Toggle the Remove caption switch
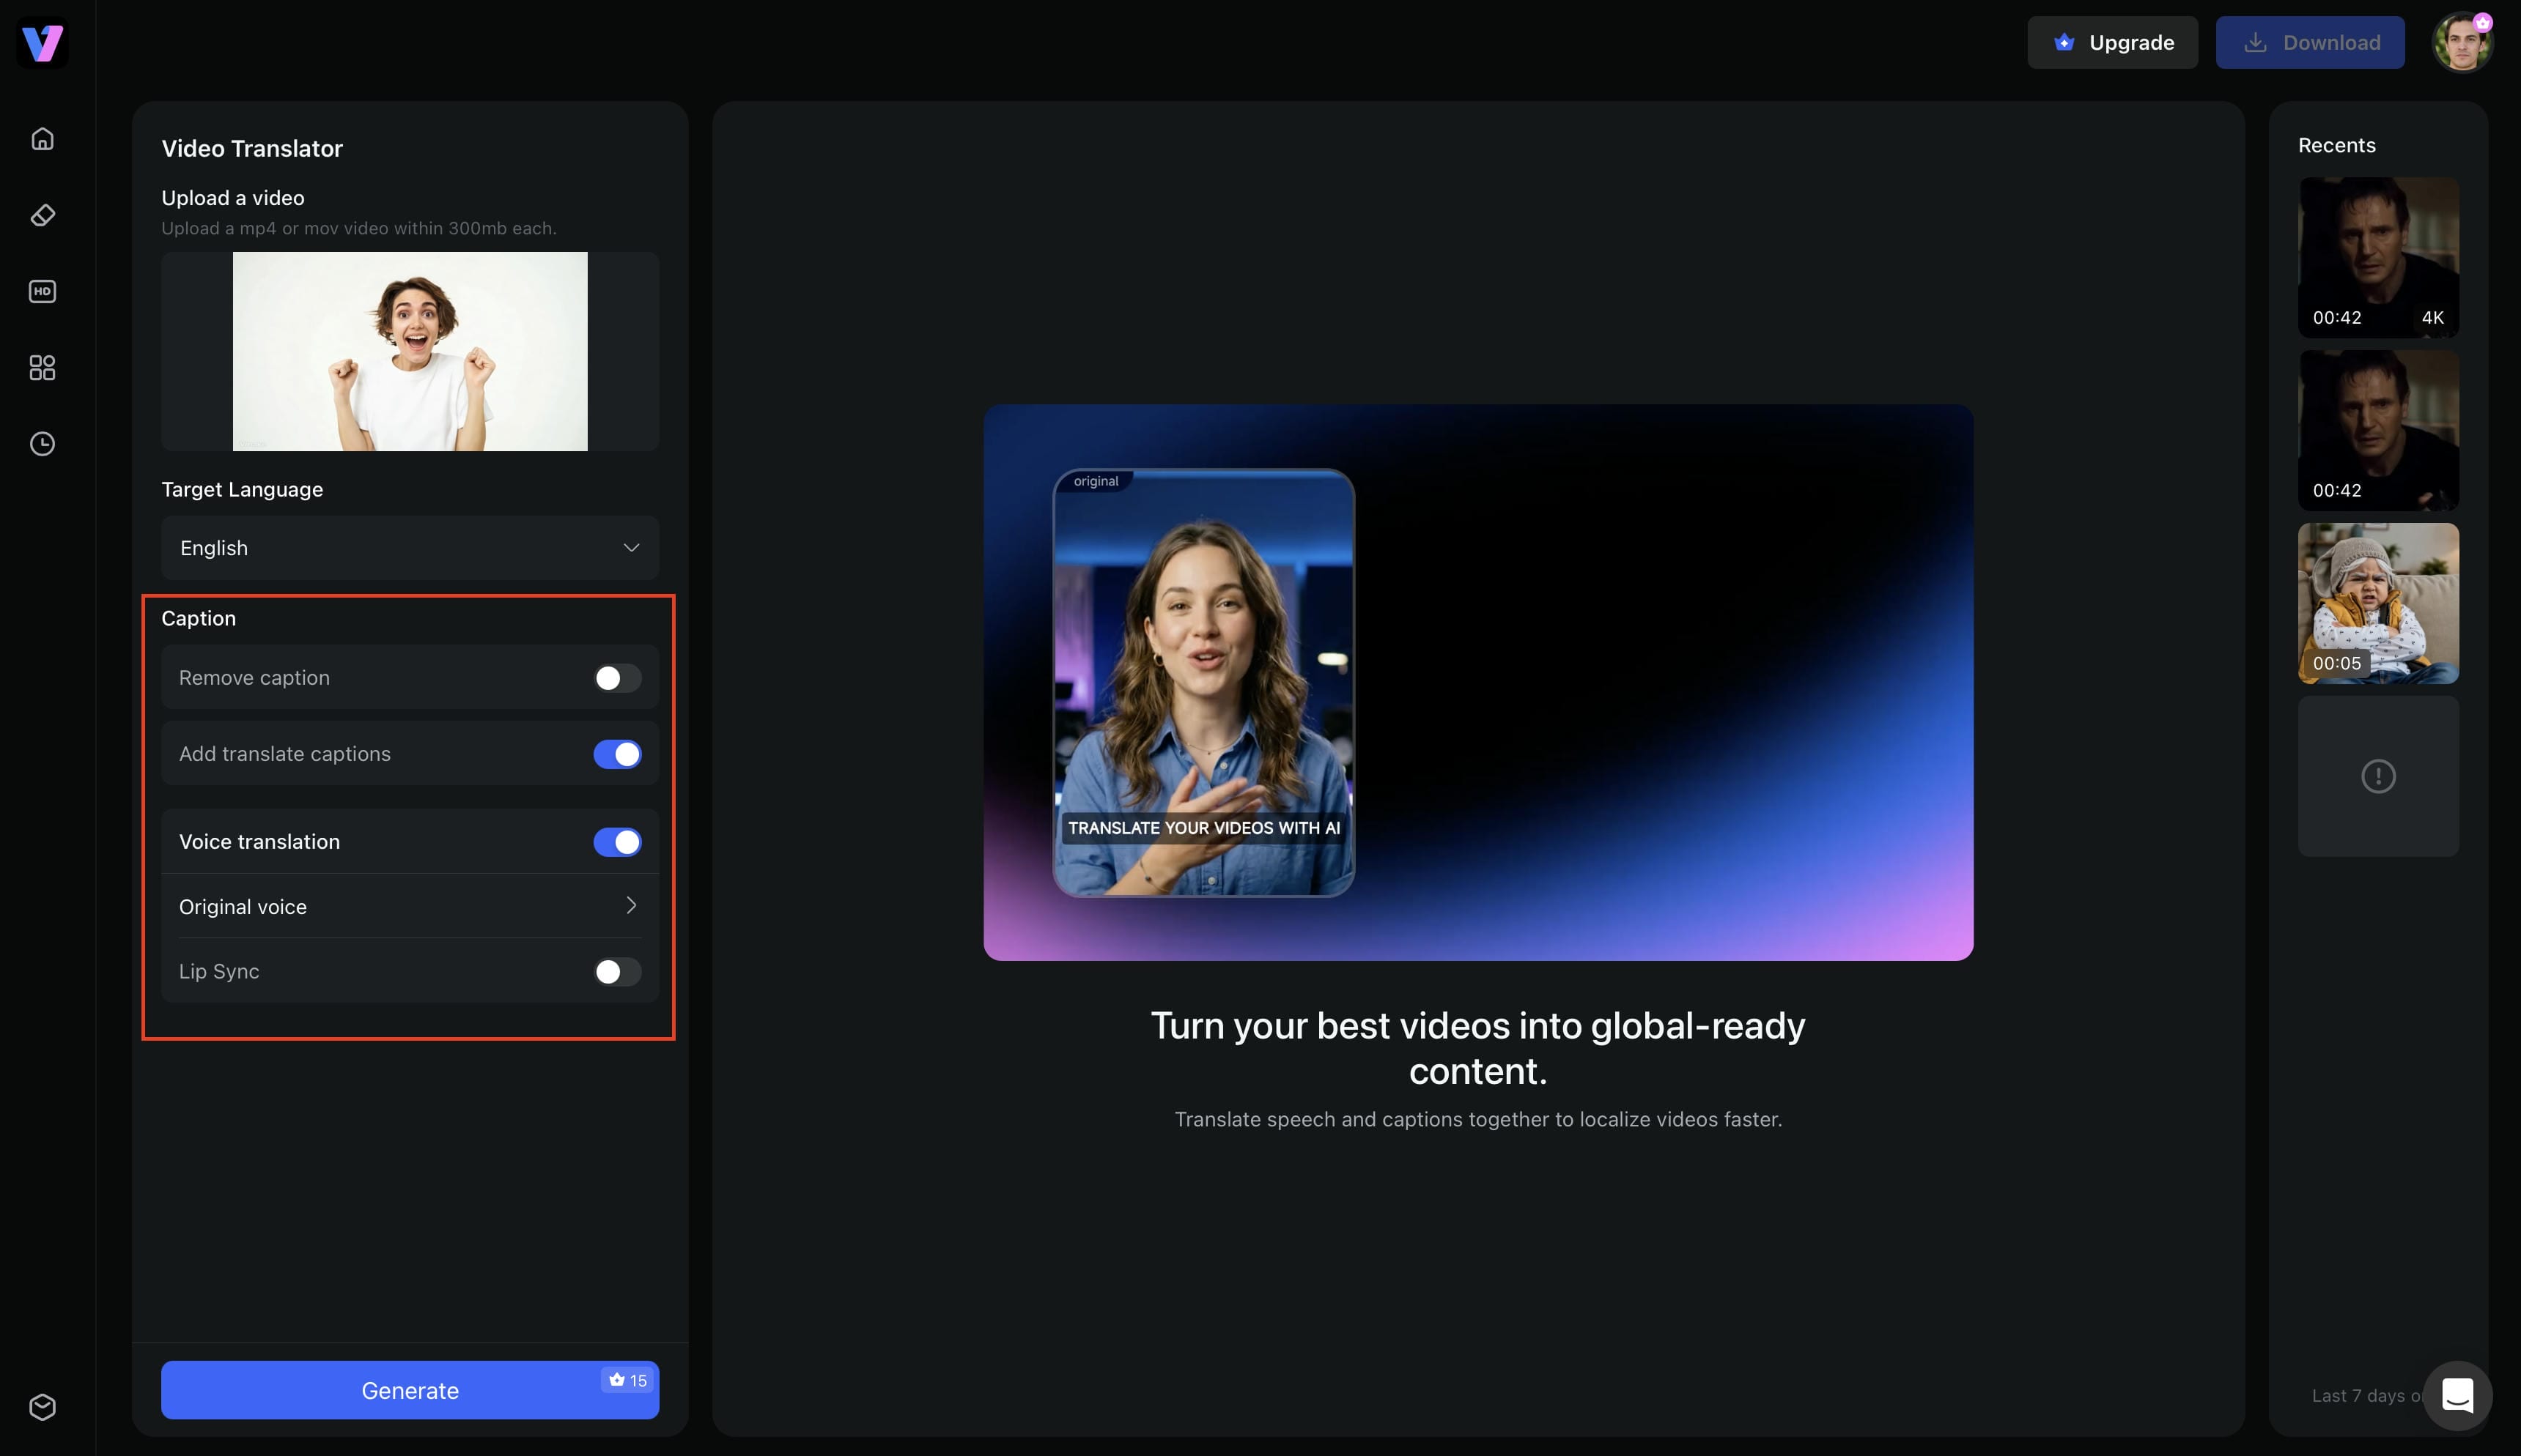Image resolution: width=2521 pixels, height=1456 pixels. click(x=617, y=678)
